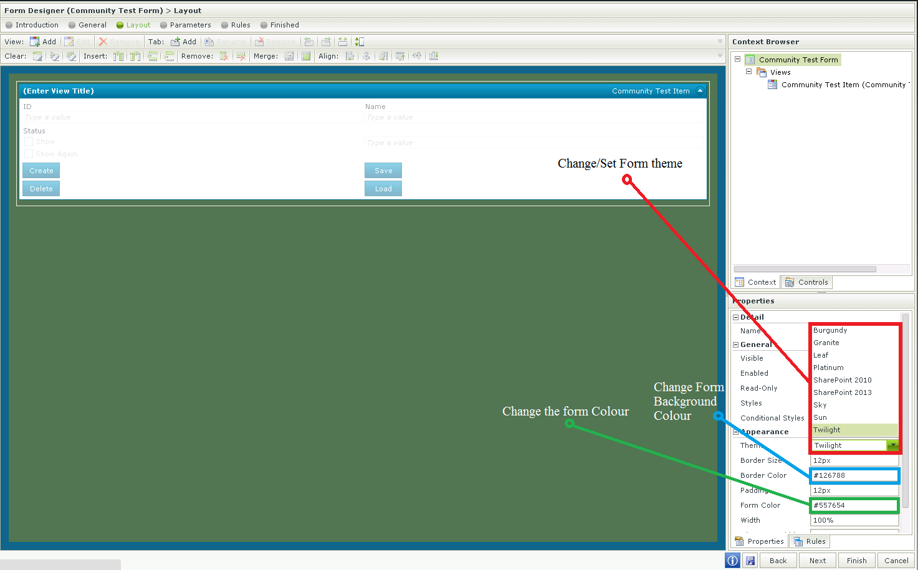Insert column to the left icon
The image size is (918, 570).
point(118,56)
